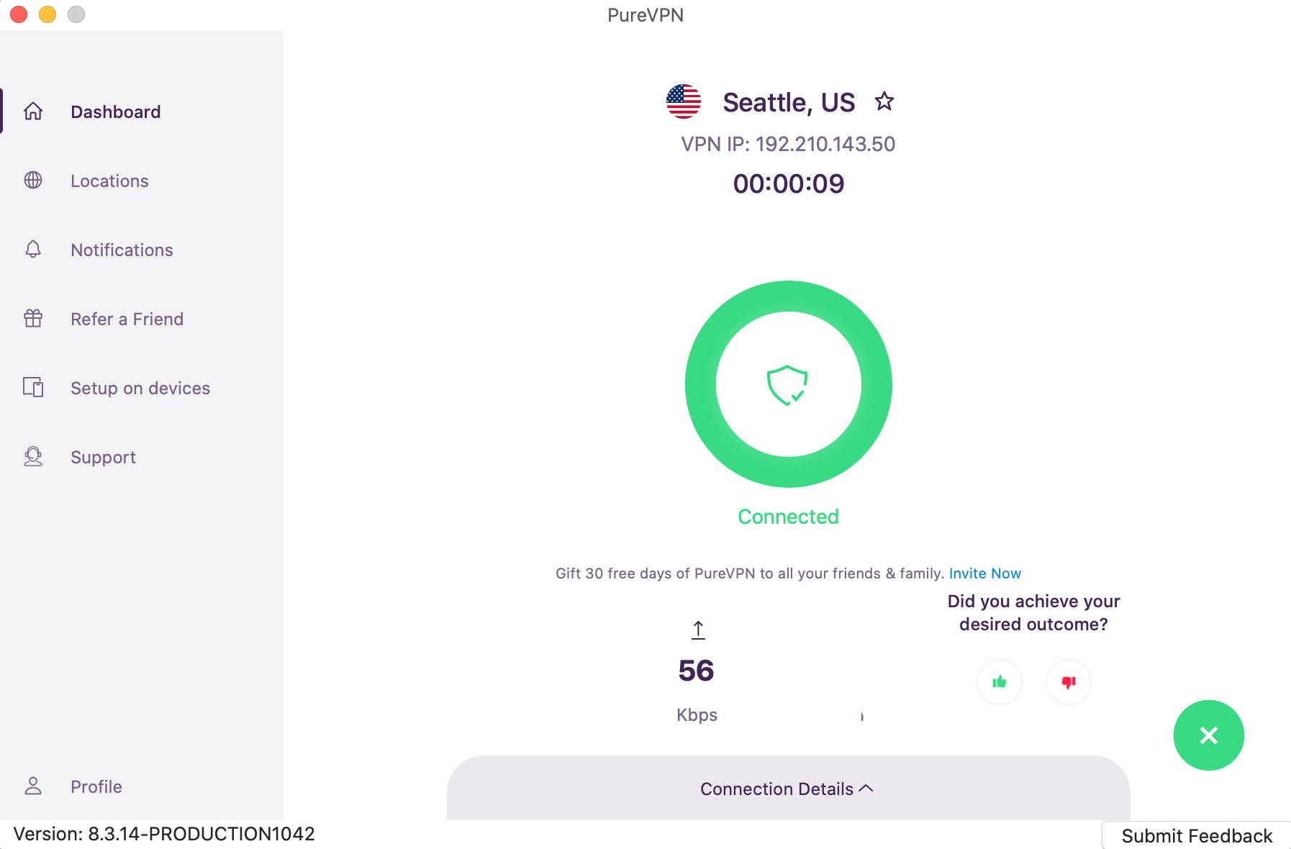Click the red thumbs-down feedback icon

tap(1069, 682)
